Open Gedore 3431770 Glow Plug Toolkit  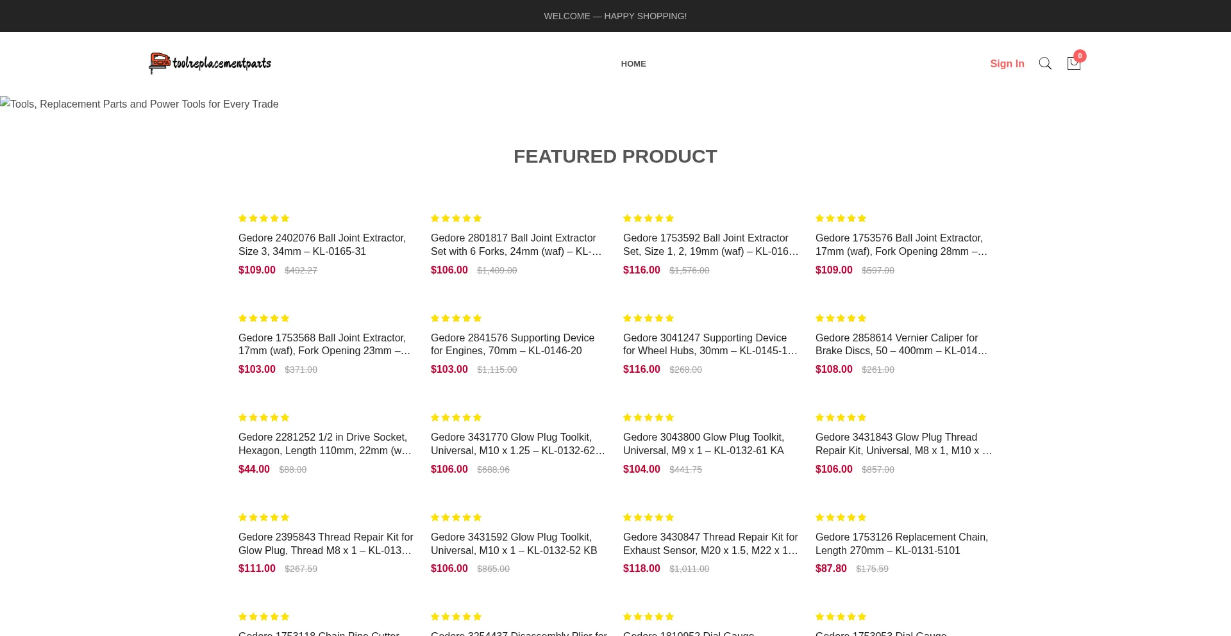(519, 444)
